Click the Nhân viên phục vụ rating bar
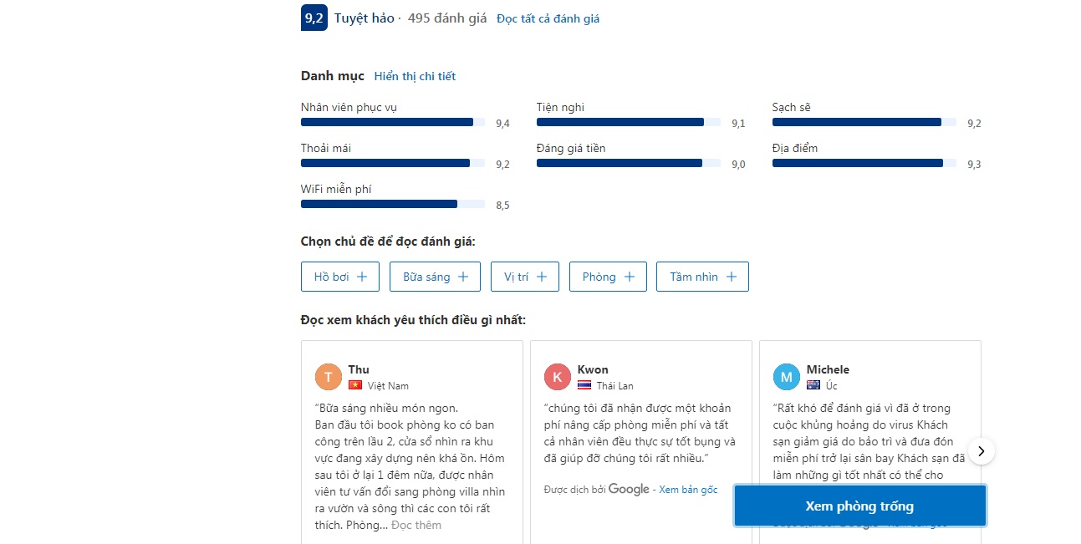 pyautogui.click(x=393, y=122)
